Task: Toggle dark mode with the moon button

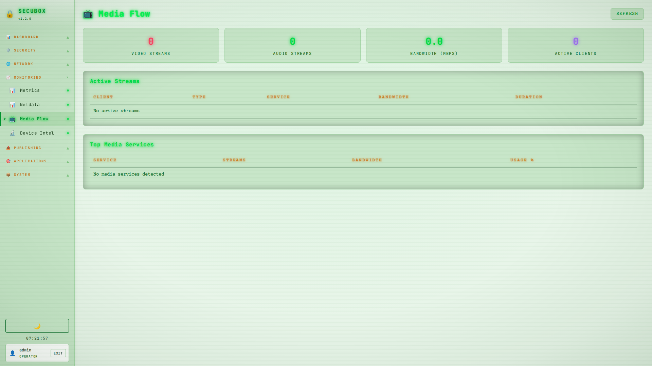Action: click(x=37, y=326)
